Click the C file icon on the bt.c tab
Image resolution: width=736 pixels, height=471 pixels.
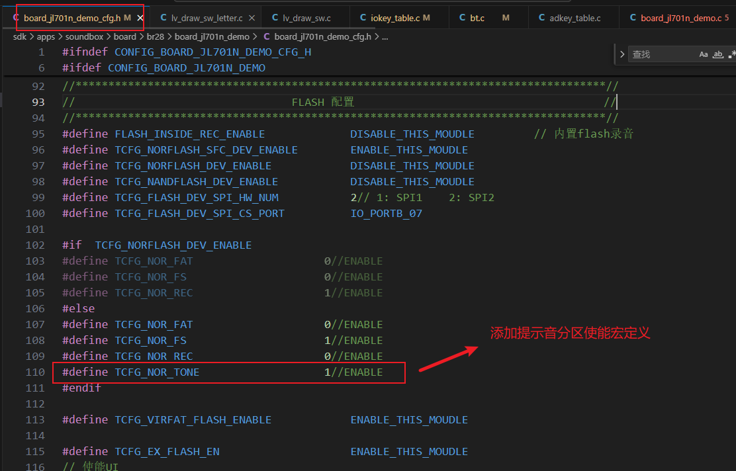coord(463,17)
